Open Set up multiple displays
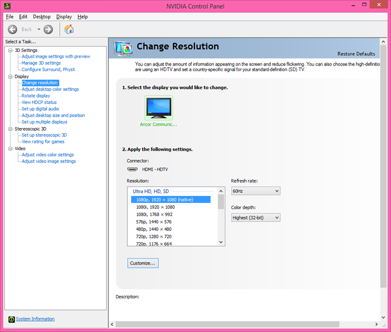 pyautogui.click(x=45, y=122)
